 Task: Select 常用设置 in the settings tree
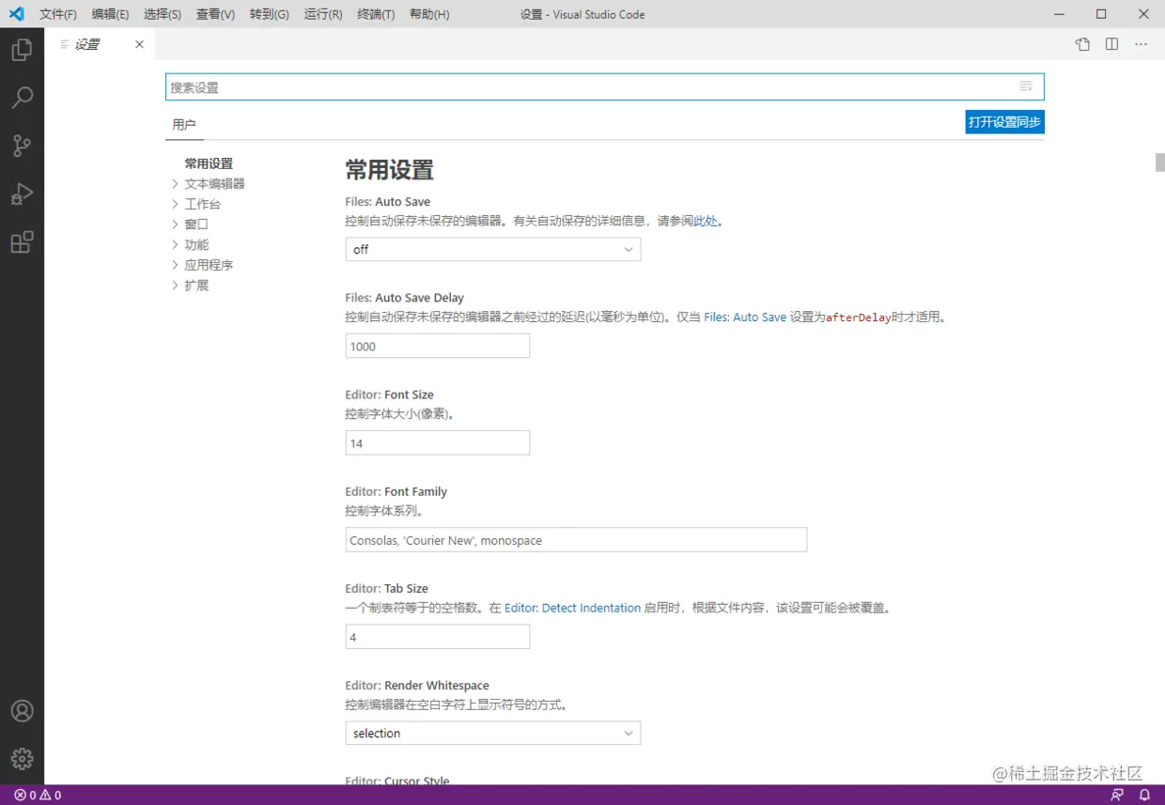click(209, 163)
